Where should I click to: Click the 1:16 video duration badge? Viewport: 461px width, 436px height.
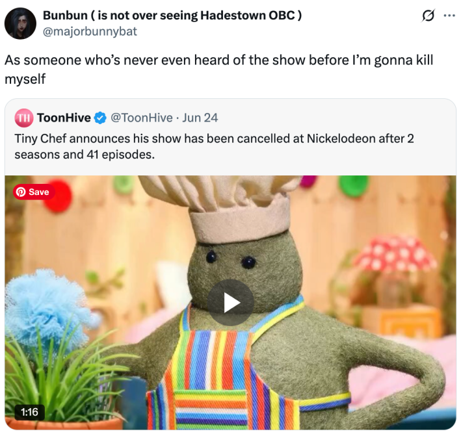(x=30, y=412)
